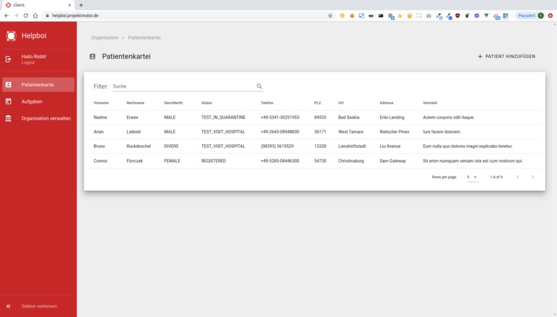557x317 pixels.
Task: Click the Patientenkartei breadcrumb
Action: point(144,37)
